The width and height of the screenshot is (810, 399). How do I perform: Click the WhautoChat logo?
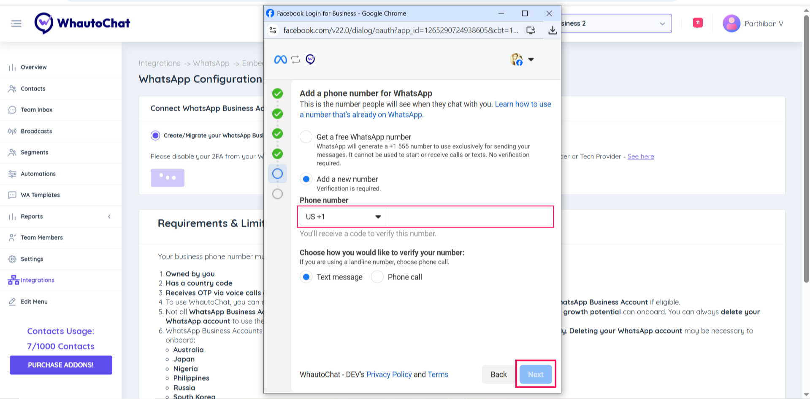point(82,23)
